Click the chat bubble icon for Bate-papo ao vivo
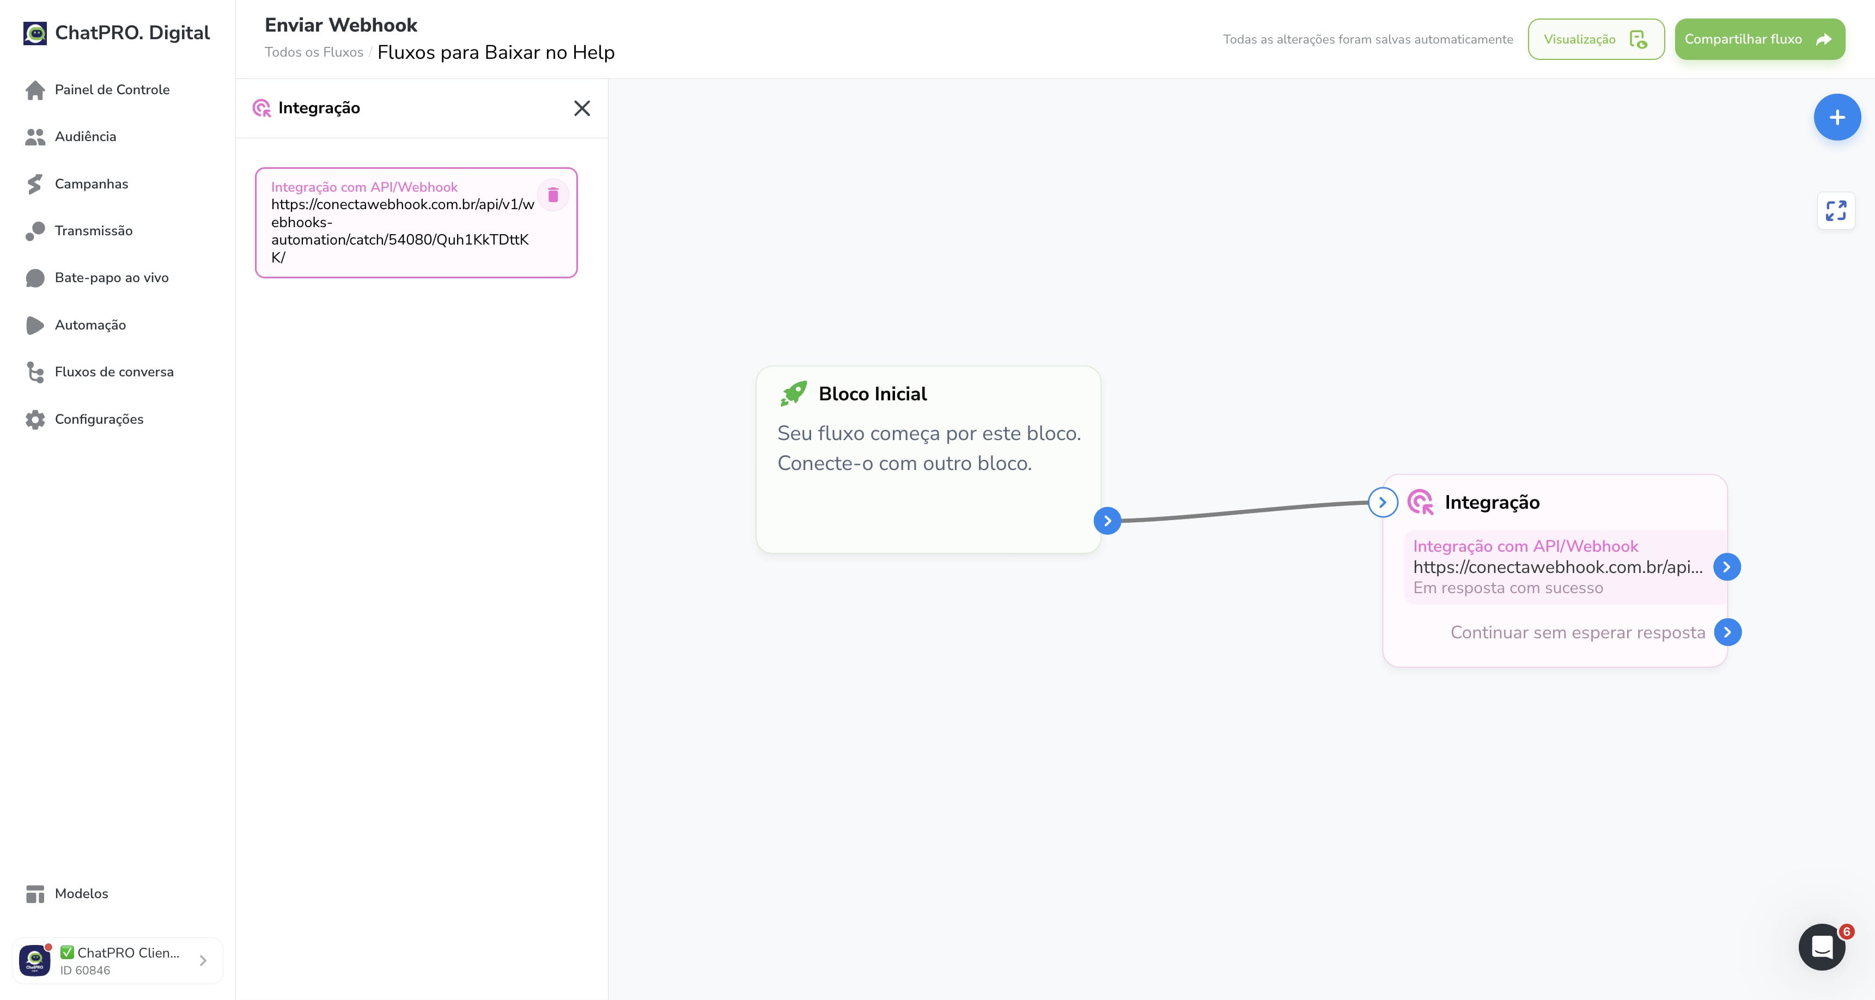Screen dimensions: 1875x1000 35,278
